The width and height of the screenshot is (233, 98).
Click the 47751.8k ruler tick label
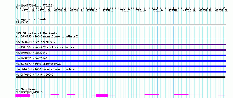[141, 10]
